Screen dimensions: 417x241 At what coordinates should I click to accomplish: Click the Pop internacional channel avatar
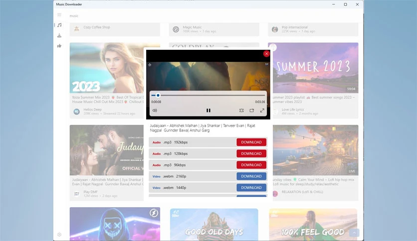275,29
